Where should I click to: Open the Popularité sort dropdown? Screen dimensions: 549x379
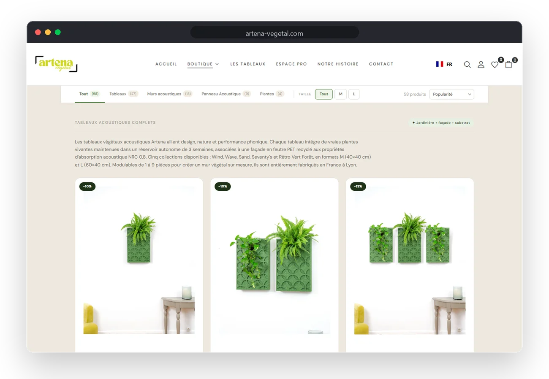click(451, 94)
